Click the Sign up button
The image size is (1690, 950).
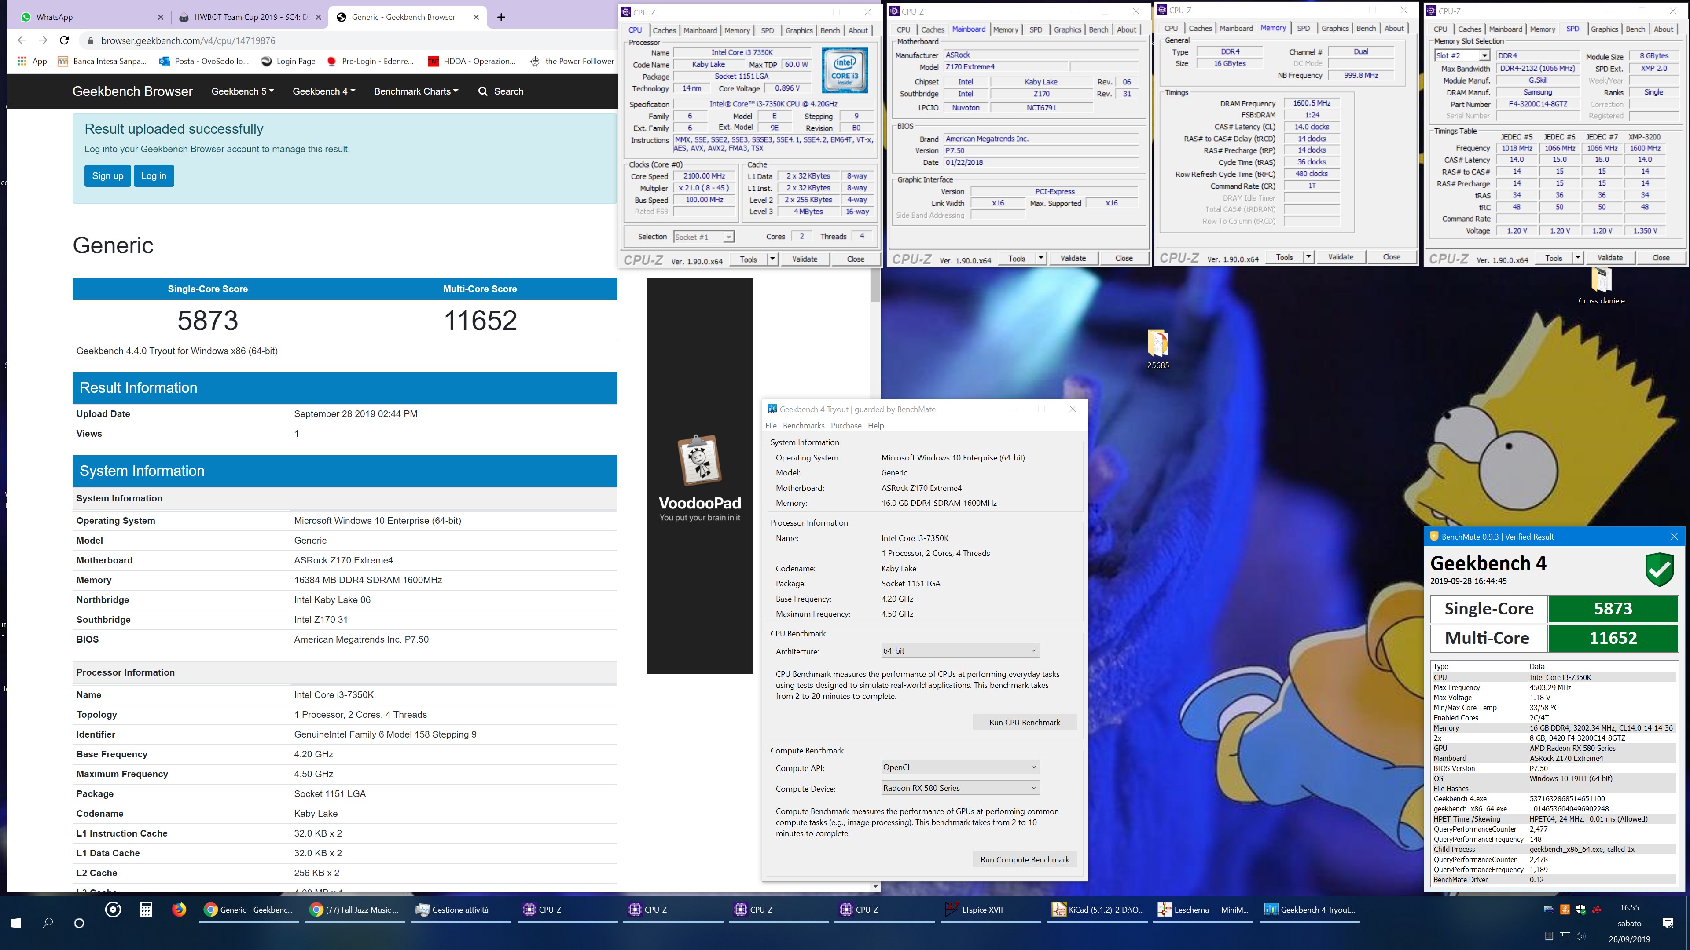tap(107, 176)
